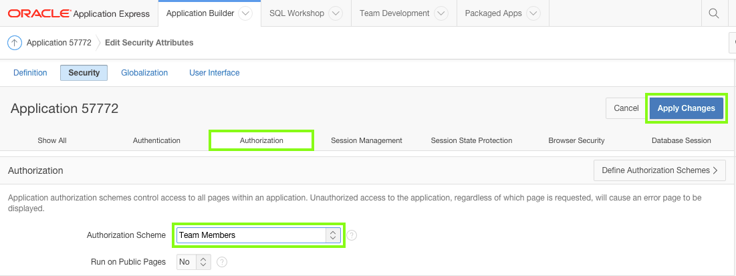
Task: Select the Session Management section tab
Action: pos(366,140)
